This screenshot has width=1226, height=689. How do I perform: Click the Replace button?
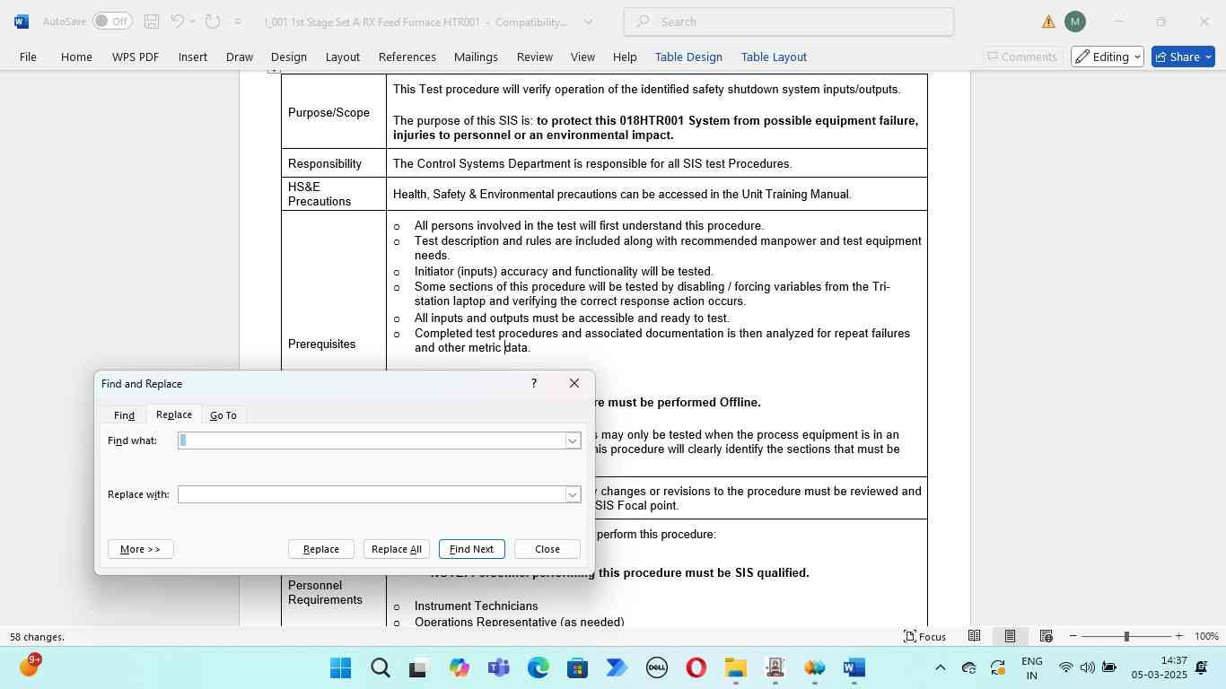(x=321, y=549)
